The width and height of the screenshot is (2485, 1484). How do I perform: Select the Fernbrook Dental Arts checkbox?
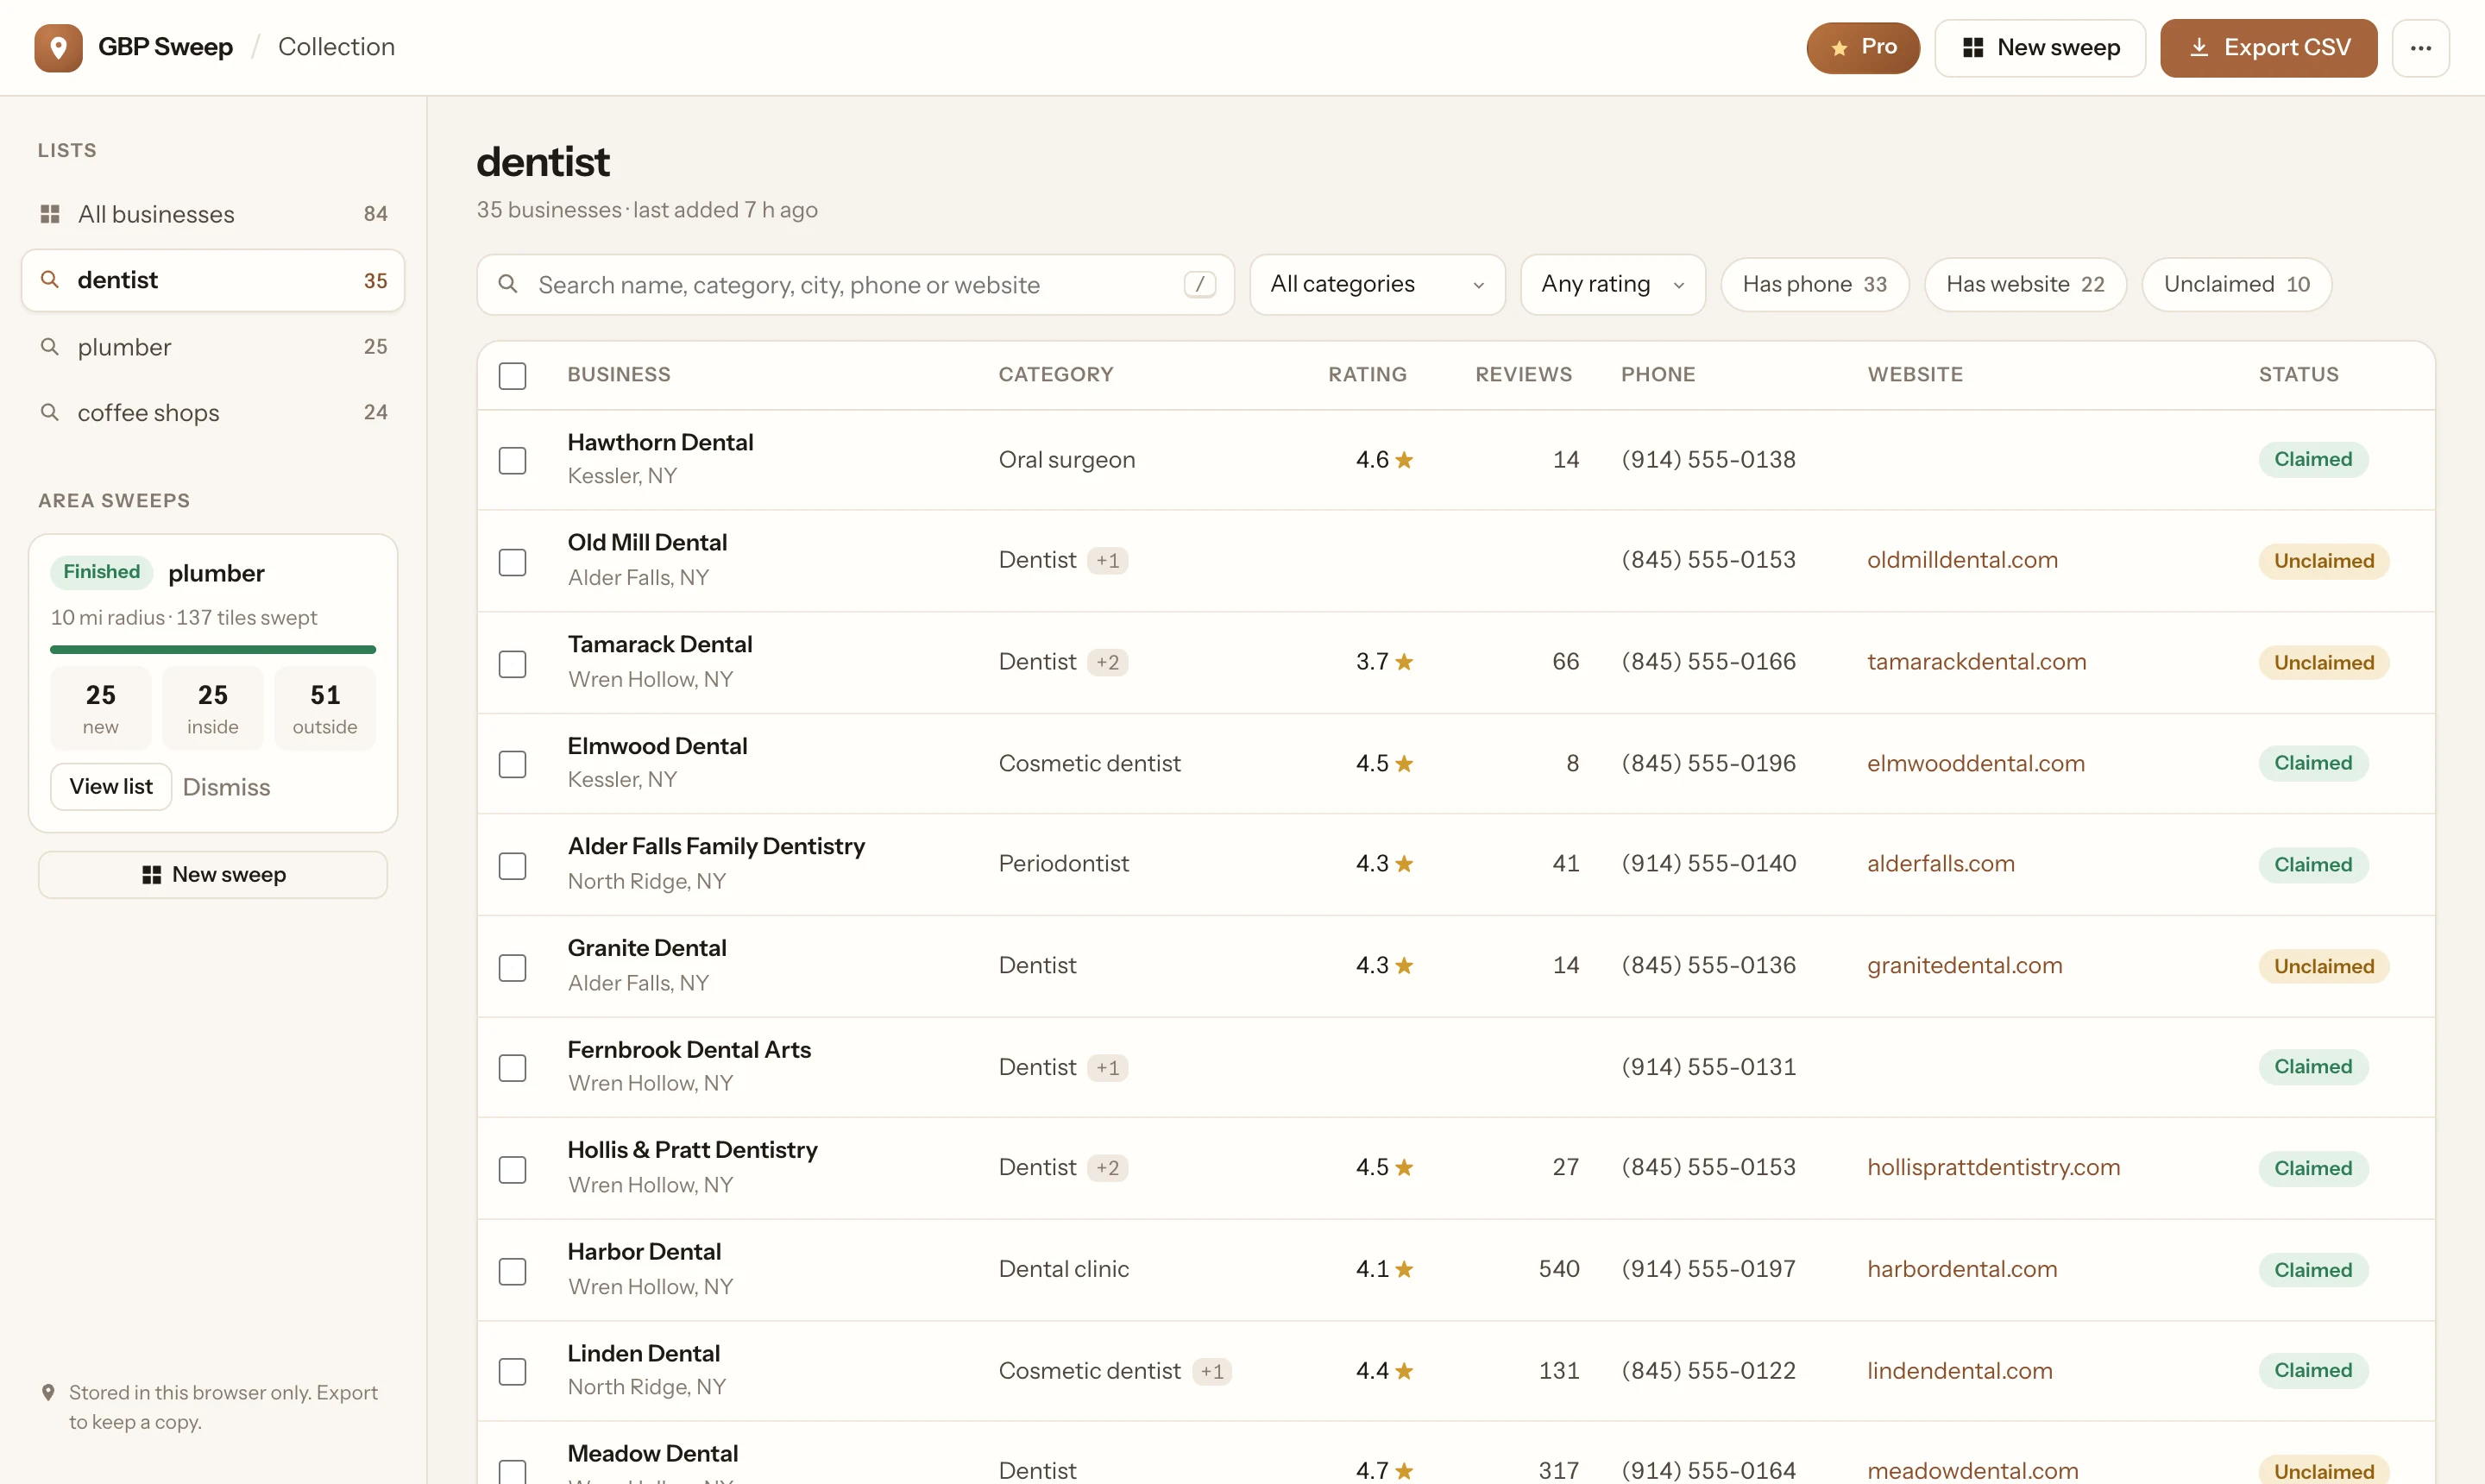point(512,1068)
